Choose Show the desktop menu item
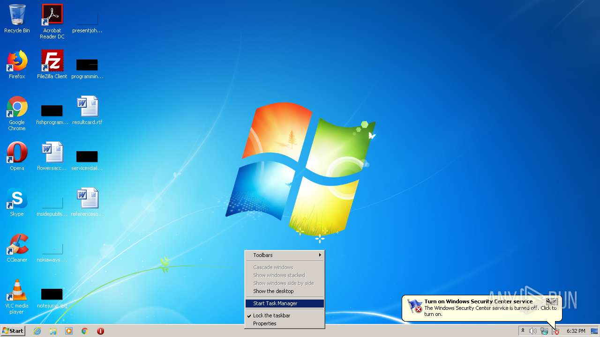Screen dimensions: 600x337 [285, 291]
